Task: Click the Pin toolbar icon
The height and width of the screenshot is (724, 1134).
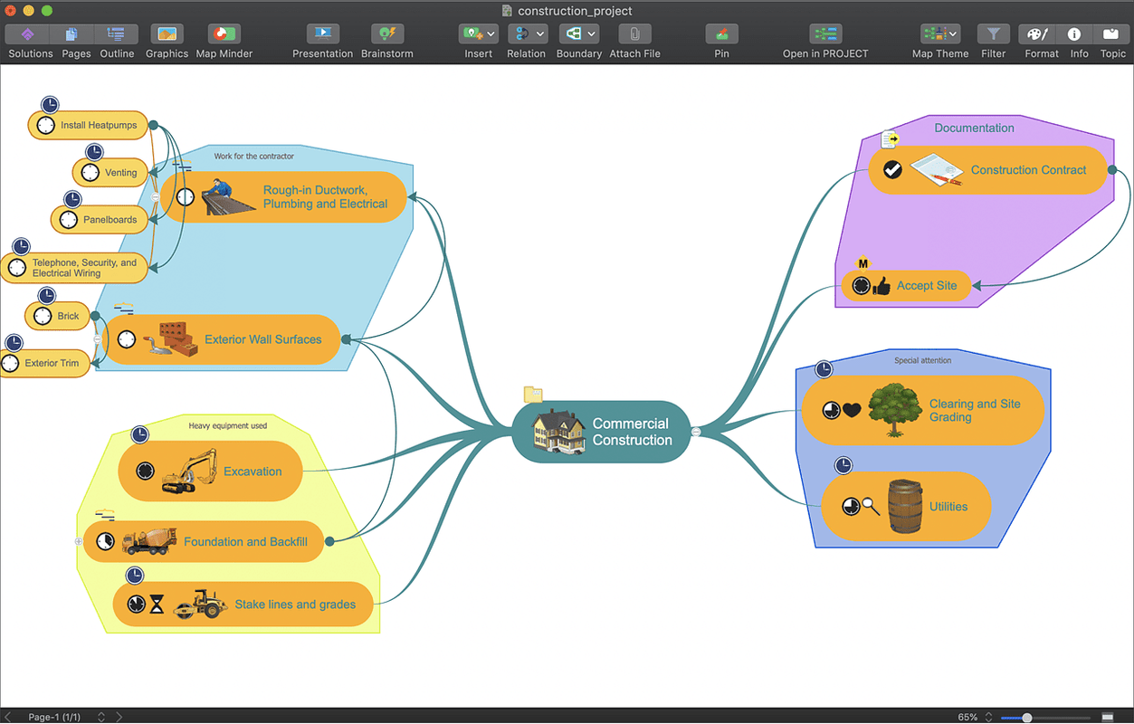Action: click(x=721, y=34)
